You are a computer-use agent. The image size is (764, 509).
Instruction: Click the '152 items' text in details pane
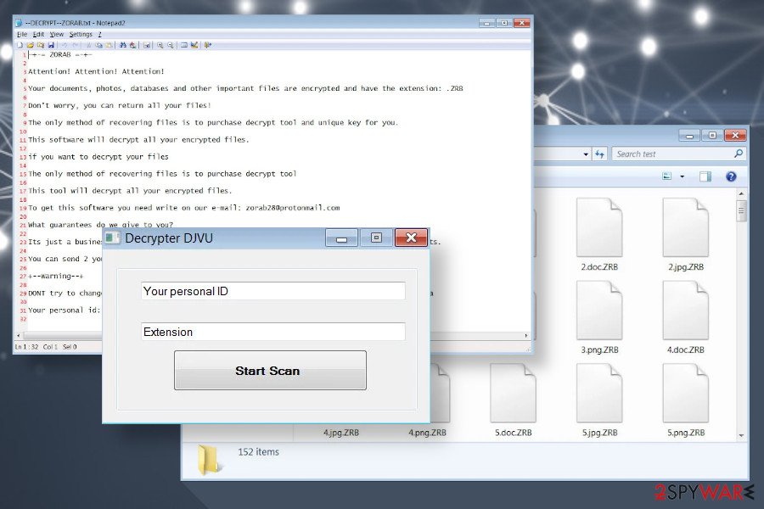click(258, 452)
